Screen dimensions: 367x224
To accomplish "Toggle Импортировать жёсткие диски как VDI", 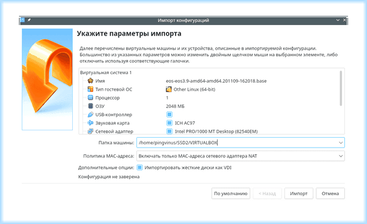I will tap(139, 168).
